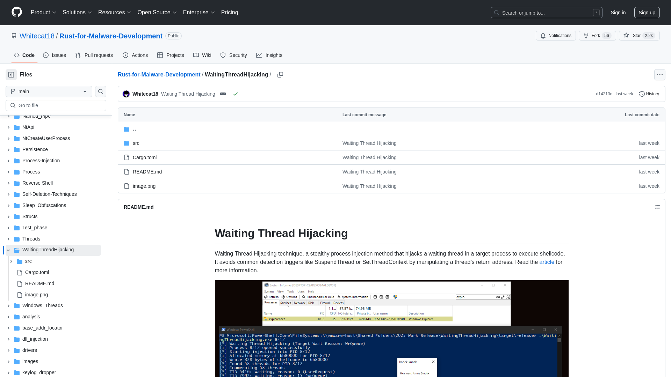
Task: Expand the Reverse Shell folder chevron
Action: pyautogui.click(x=8, y=183)
